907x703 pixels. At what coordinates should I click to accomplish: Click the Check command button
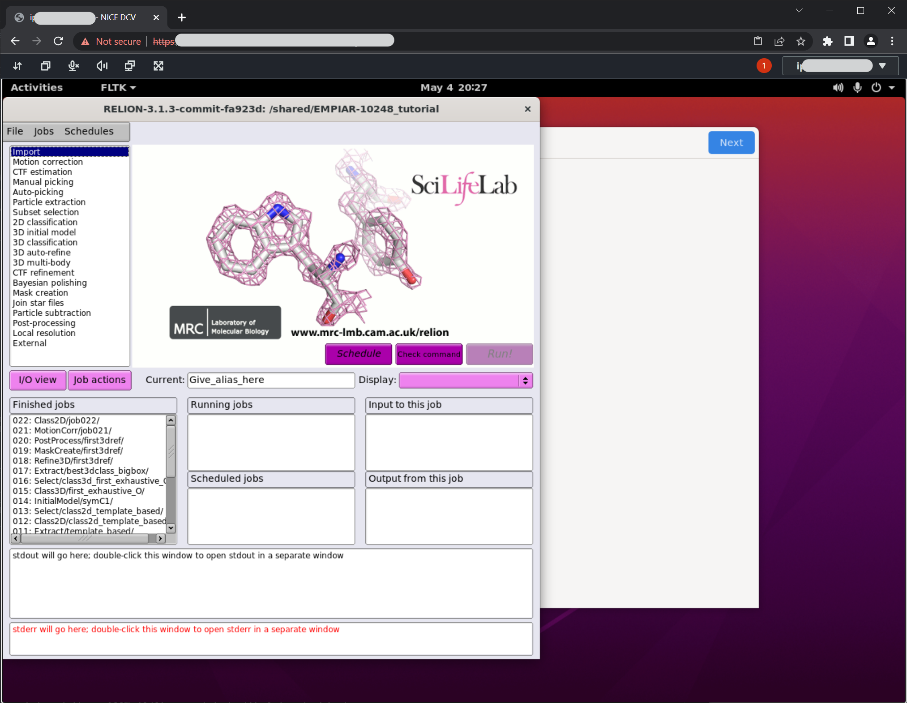tap(428, 354)
